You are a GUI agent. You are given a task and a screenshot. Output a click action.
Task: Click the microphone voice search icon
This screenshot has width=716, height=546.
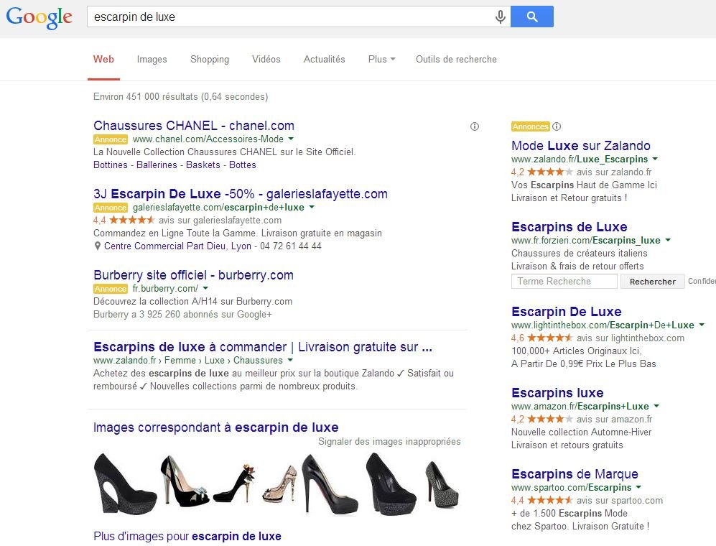(x=501, y=17)
